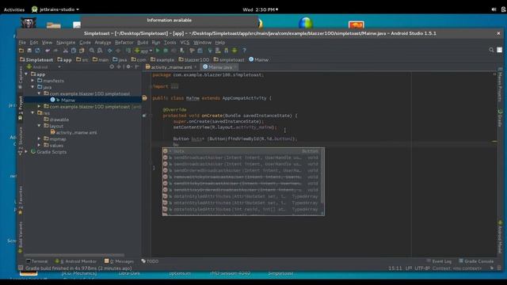Open the Refactor menu
507x285 pixels.
pos(124,42)
